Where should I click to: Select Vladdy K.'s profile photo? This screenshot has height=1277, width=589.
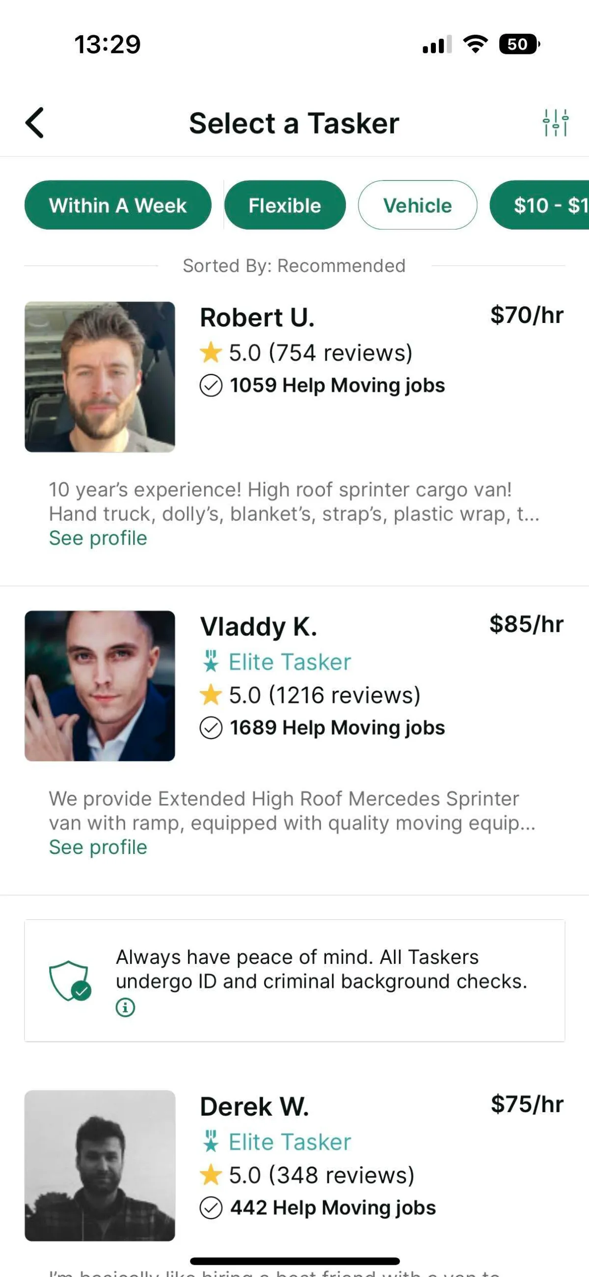[100, 686]
